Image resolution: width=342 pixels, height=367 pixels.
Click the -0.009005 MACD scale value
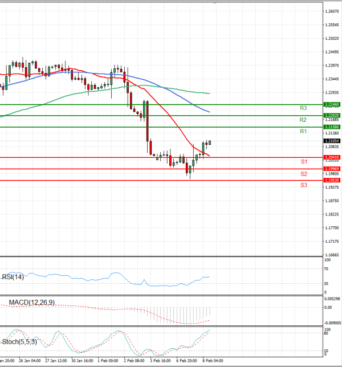coord(333,323)
